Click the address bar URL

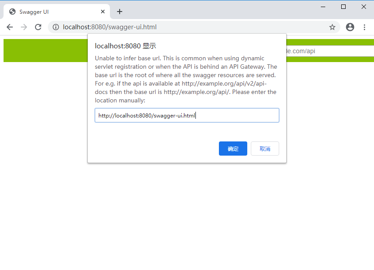110,27
